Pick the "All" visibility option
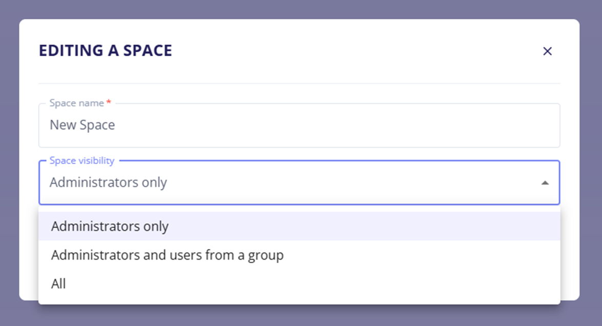The width and height of the screenshot is (602, 326). (x=58, y=284)
